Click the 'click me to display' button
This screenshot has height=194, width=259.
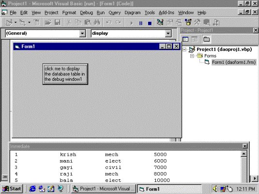point(65,74)
